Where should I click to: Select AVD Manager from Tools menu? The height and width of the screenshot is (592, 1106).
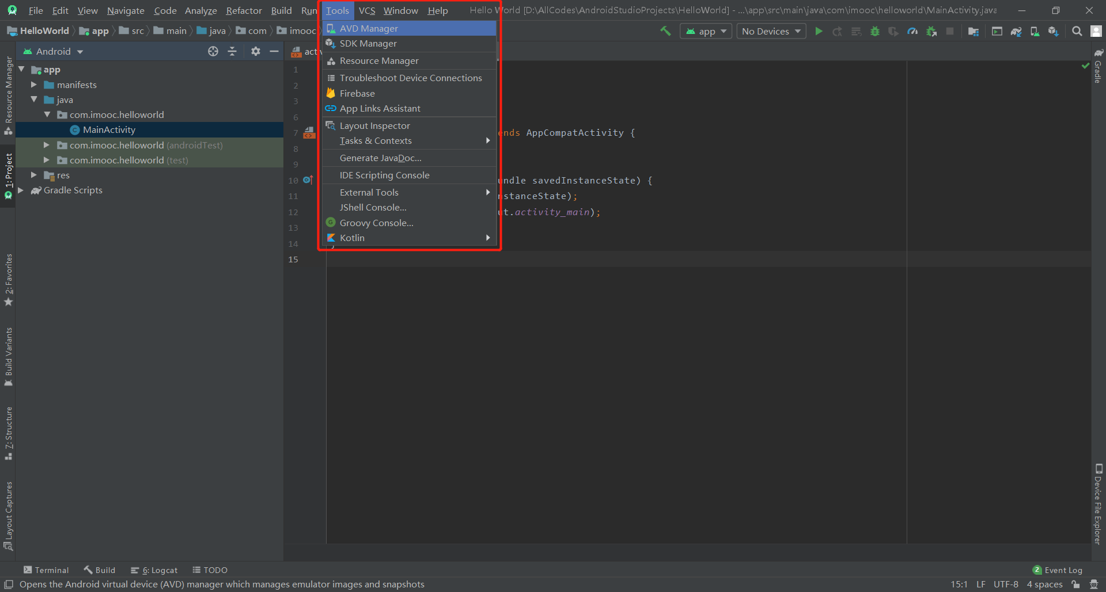(409, 28)
